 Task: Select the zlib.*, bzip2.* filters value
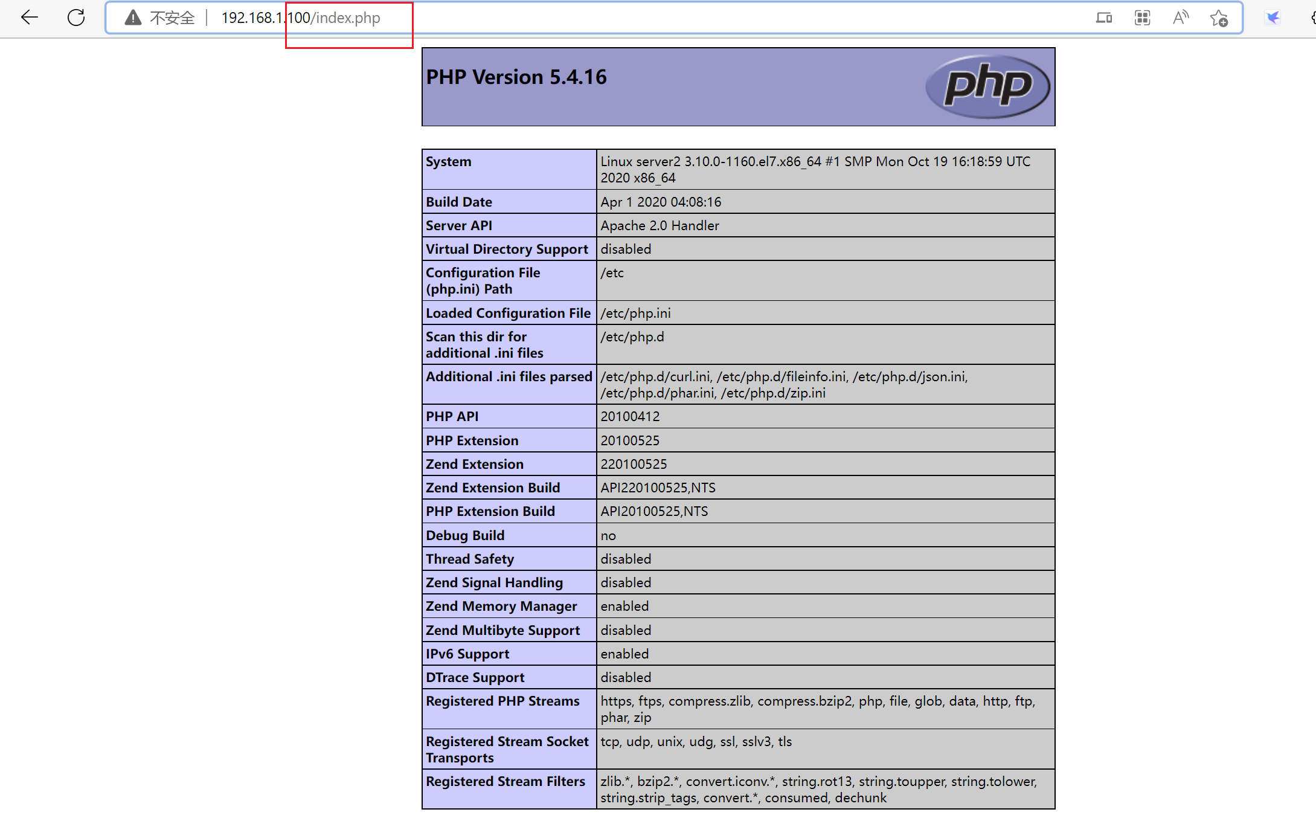coord(818,790)
